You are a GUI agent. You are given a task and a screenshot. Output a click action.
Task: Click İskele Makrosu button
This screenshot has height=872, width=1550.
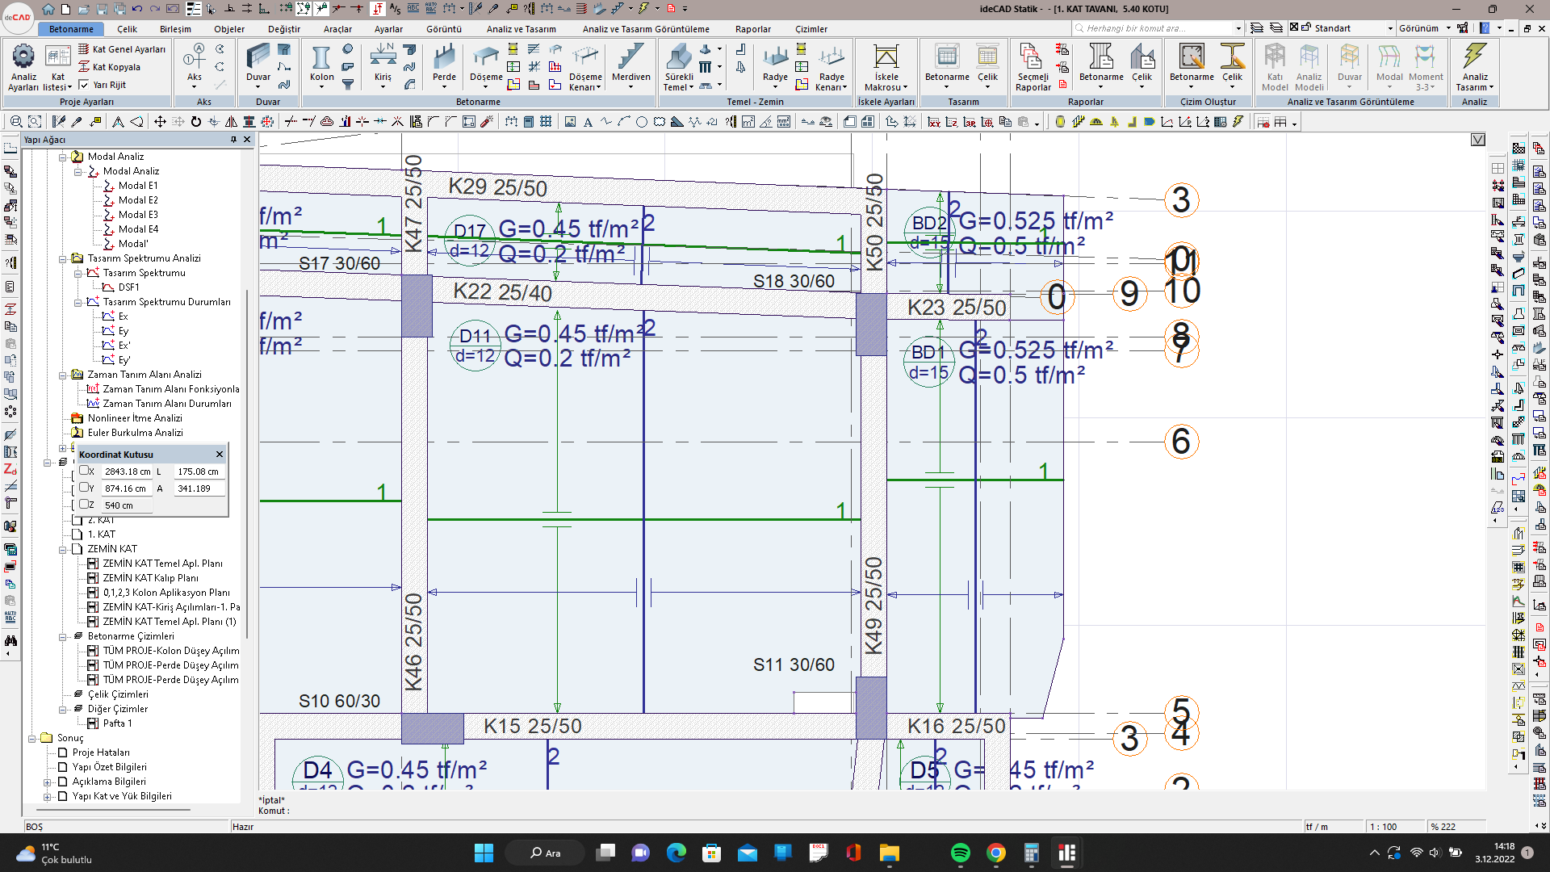(x=886, y=67)
